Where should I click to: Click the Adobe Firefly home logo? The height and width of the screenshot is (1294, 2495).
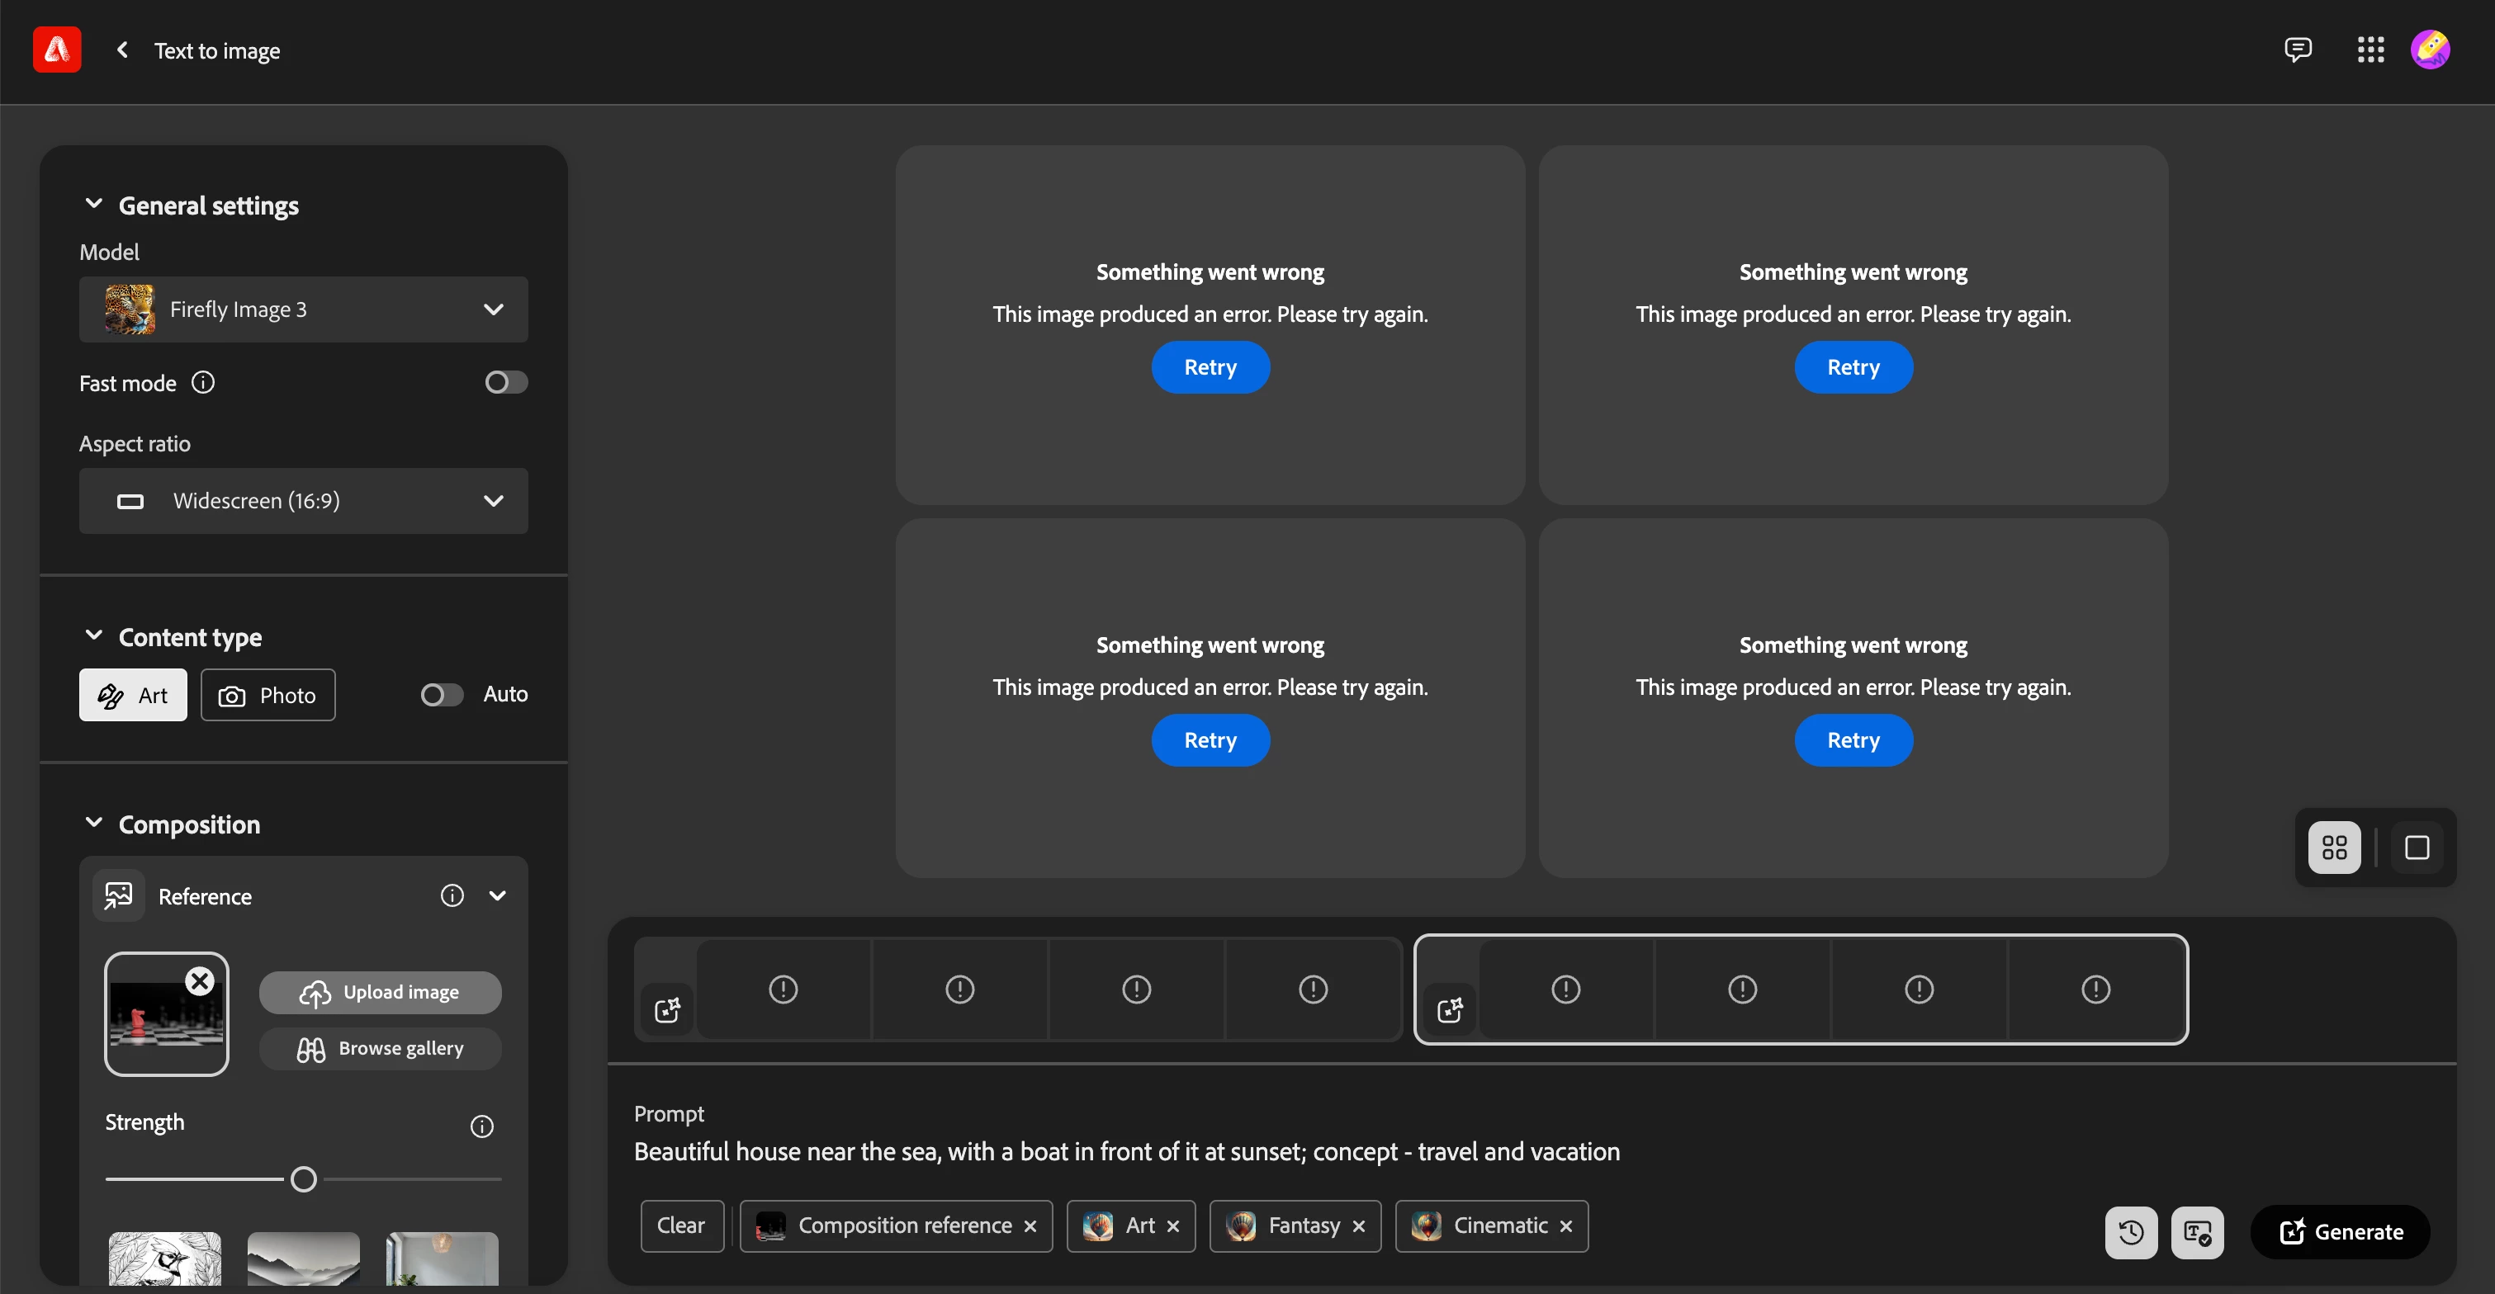point(56,50)
